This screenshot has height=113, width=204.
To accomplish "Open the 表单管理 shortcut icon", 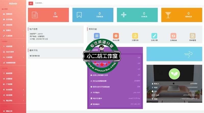I will pos(193,36).
